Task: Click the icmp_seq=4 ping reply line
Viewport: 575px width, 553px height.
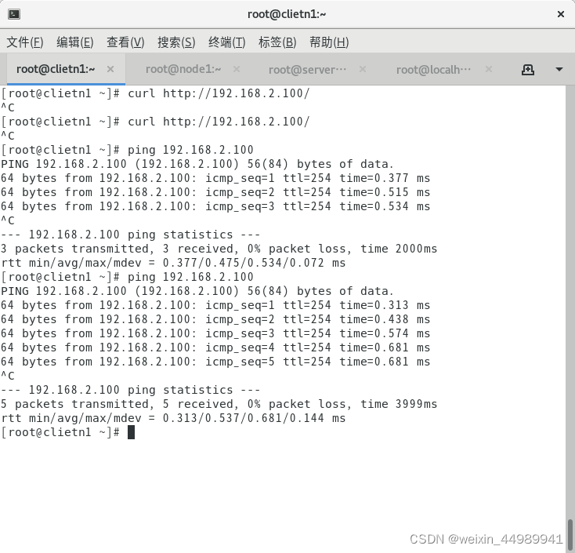Action: pyautogui.click(x=215, y=347)
